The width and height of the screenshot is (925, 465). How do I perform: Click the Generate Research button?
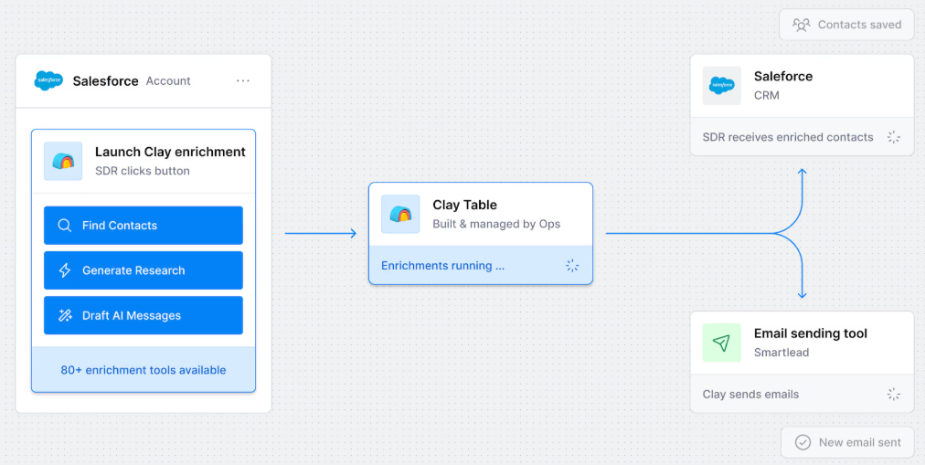click(x=144, y=270)
